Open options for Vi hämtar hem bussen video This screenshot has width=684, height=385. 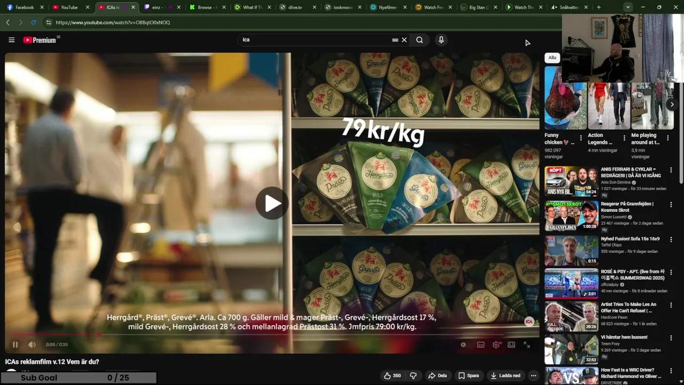671,338
